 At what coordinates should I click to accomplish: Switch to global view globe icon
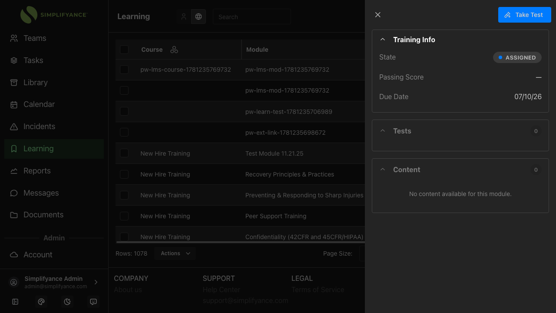click(x=199, y=17)
